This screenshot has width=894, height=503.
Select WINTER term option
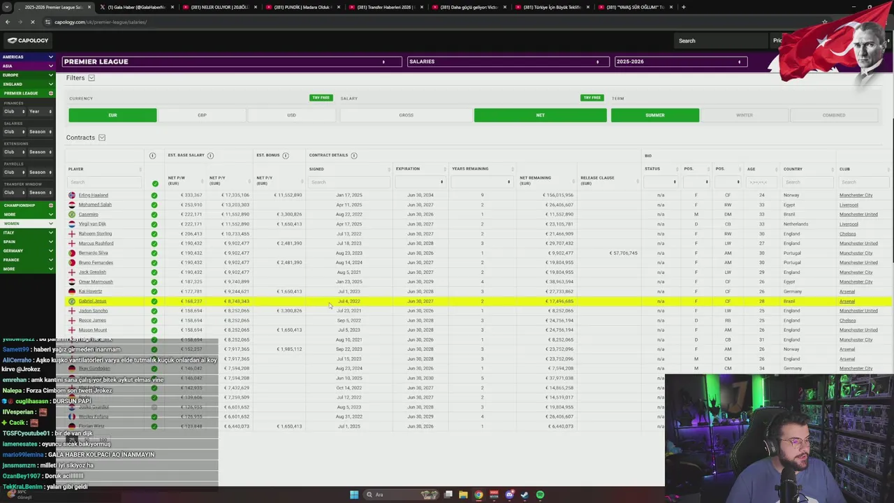point(745,115)
